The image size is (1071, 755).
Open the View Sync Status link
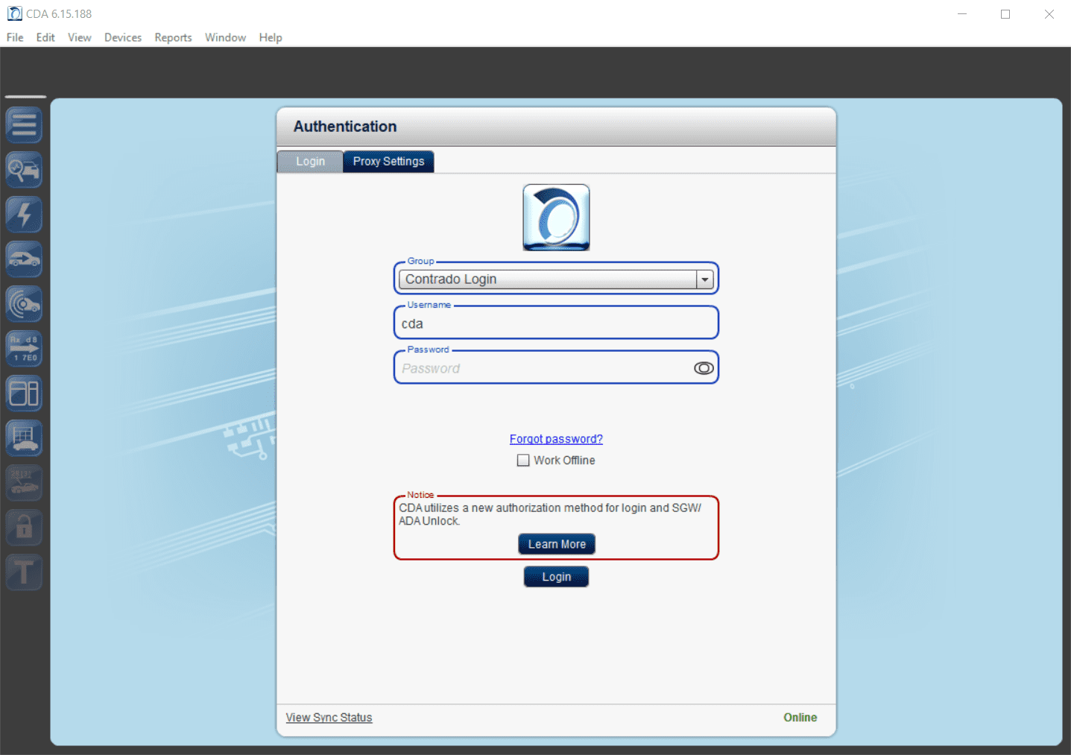[329, 717]
